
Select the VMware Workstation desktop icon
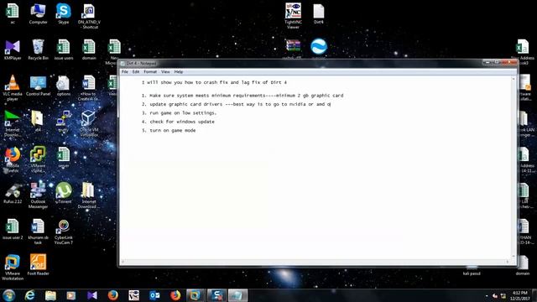(13, 268)
